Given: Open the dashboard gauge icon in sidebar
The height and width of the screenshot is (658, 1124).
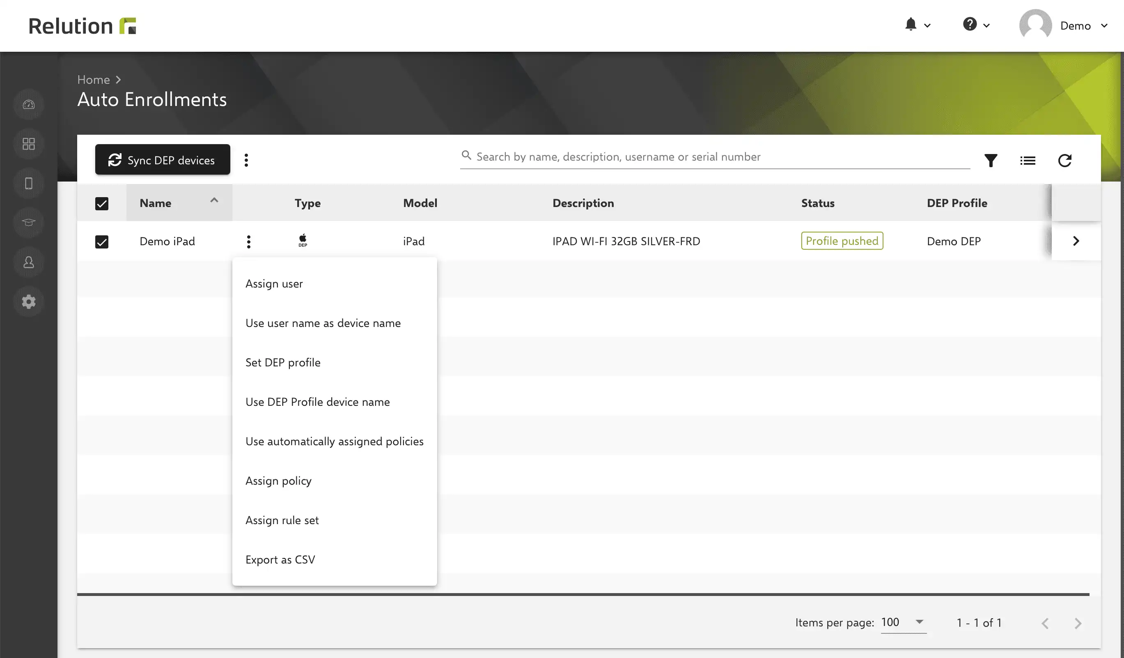Looking at the screenshot, I should (x=29, y=104).
